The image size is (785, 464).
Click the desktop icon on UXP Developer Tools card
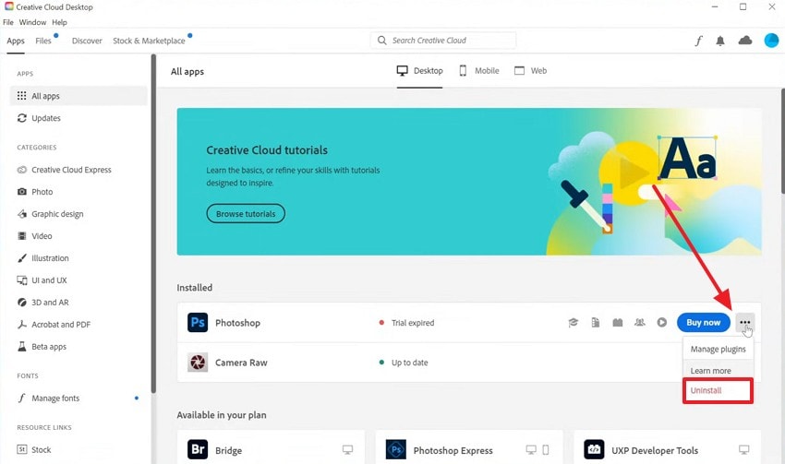pos(744,450)
